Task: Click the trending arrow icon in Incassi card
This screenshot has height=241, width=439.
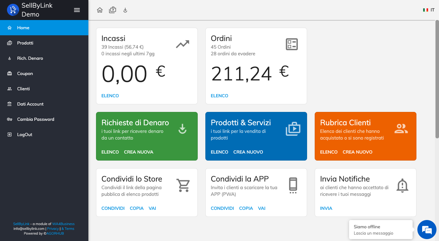Action: pos(182,44)
